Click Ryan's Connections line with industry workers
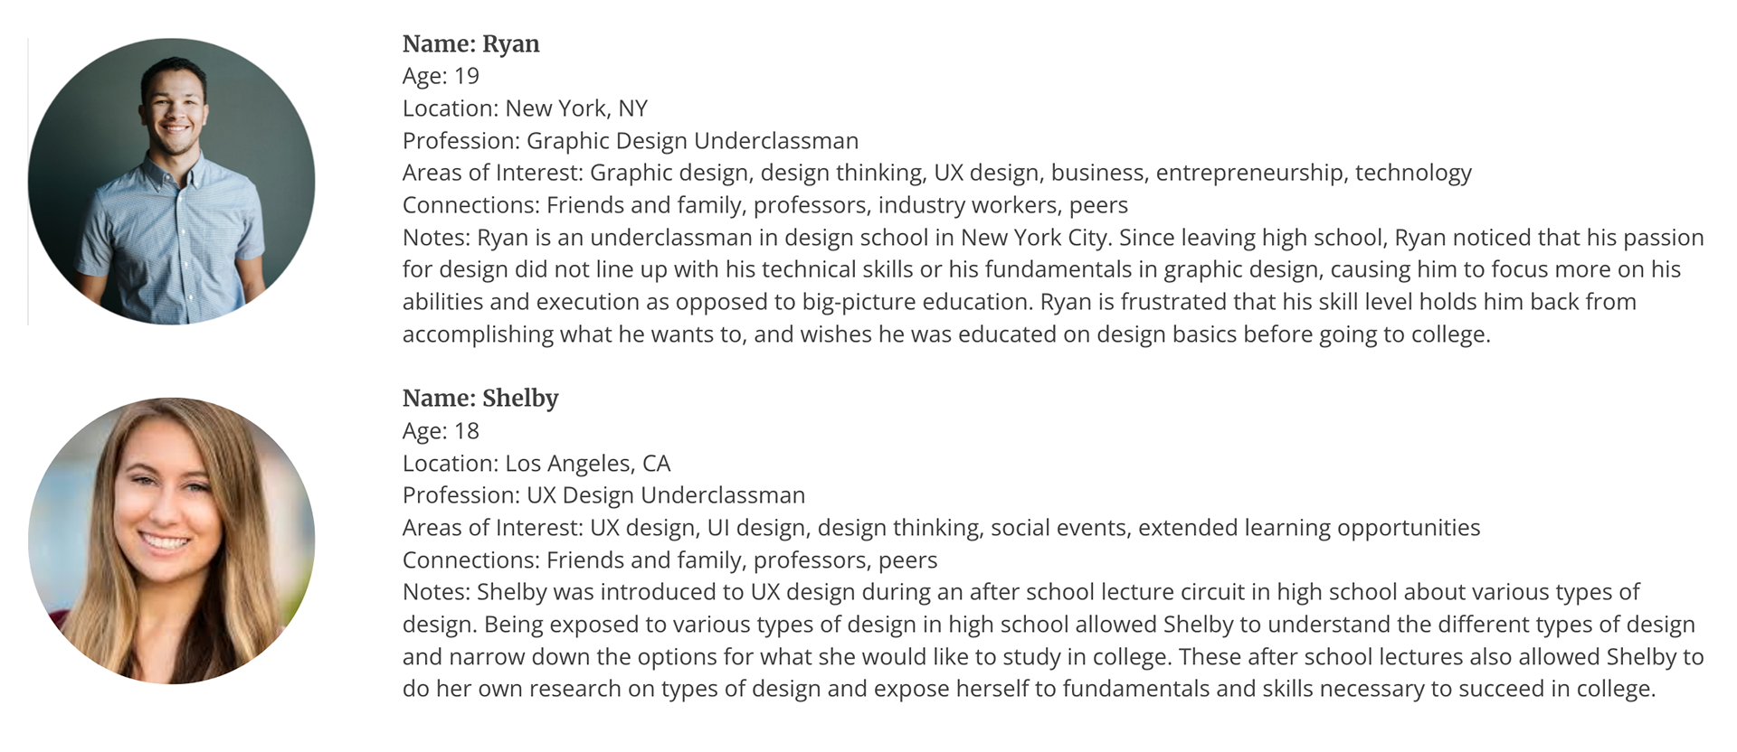Image resolution: width=1737 pixels, height=752 pixels. [x=765, y=205]
